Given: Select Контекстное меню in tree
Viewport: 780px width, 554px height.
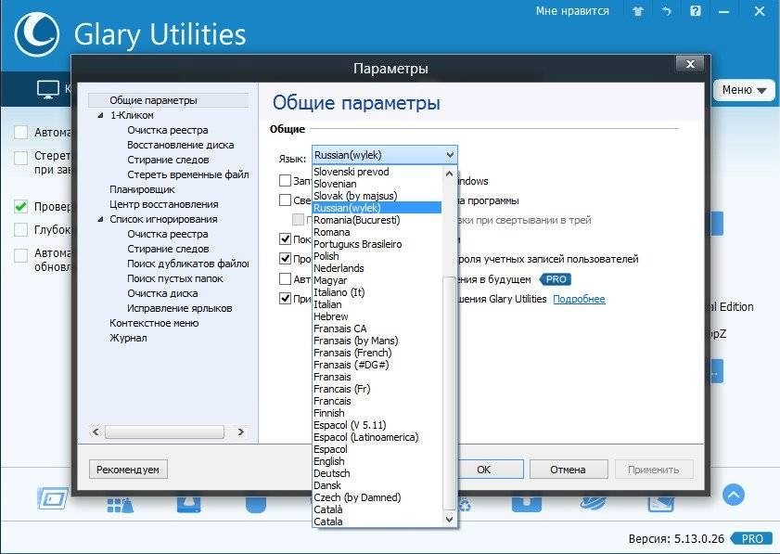Looking at the screenshot, I should tap(154, 323).
